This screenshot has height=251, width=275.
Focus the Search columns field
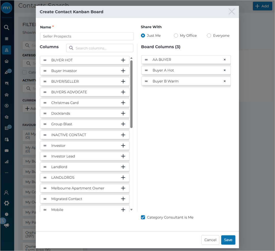[100, 48]
